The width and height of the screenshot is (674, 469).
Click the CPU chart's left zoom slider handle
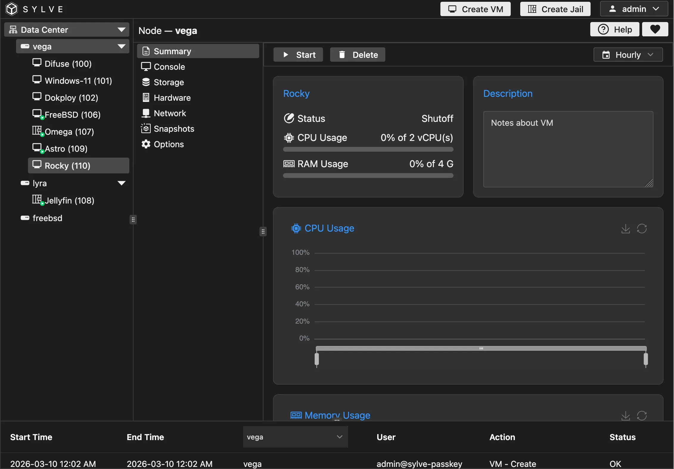pos(317,359)
